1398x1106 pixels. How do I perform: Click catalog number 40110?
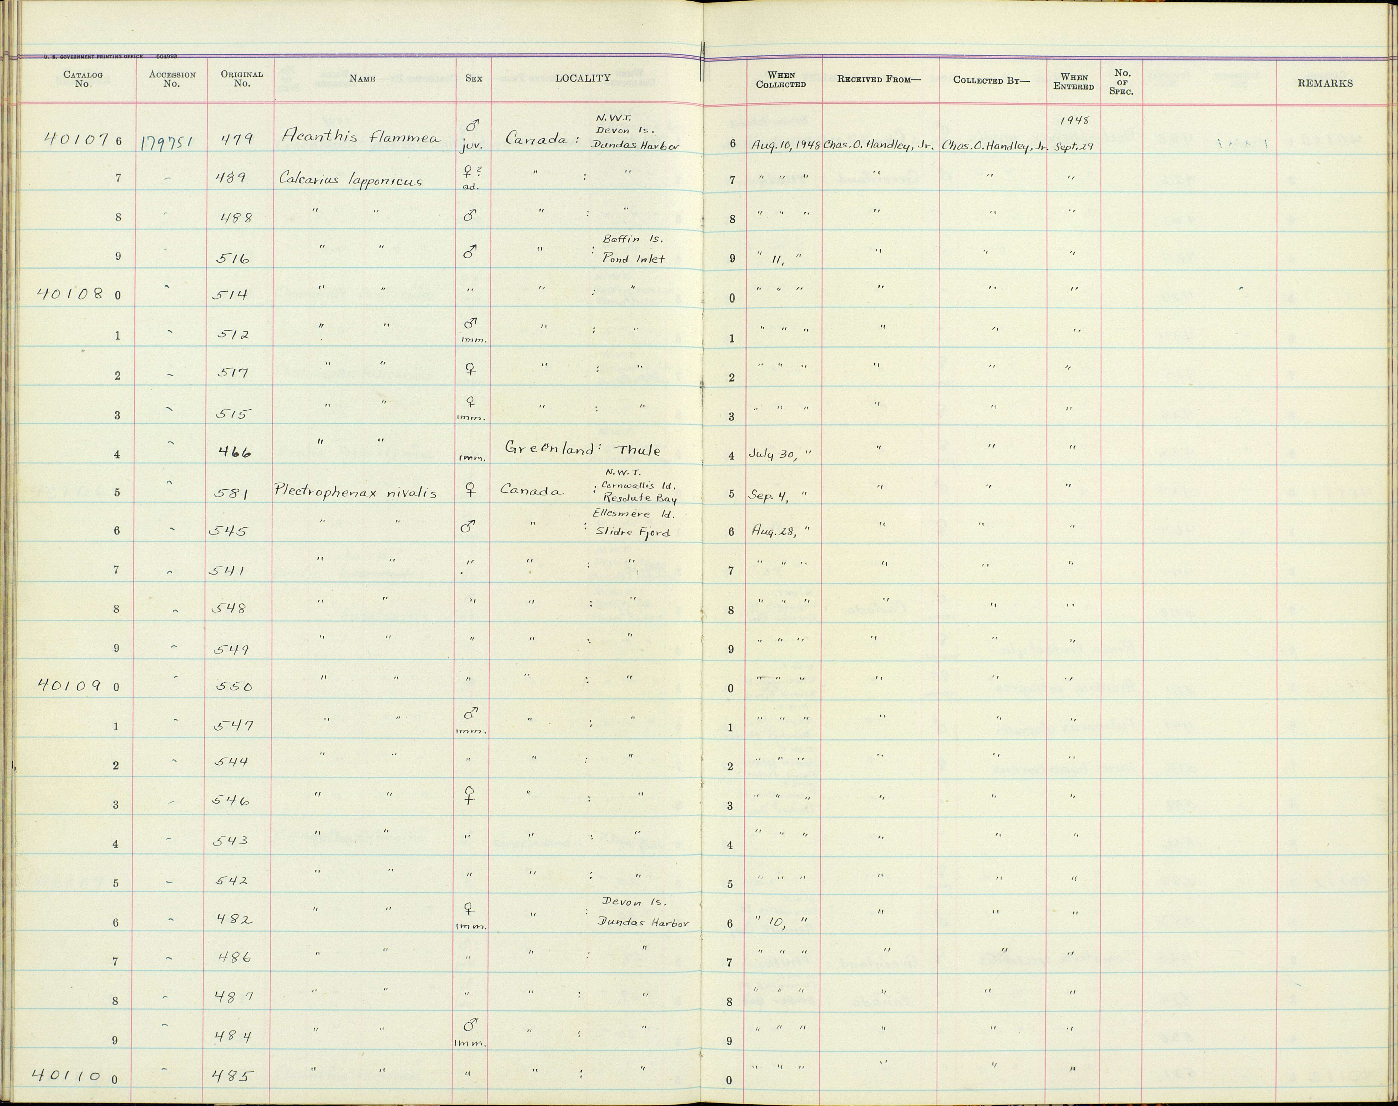pos(65,1076)
